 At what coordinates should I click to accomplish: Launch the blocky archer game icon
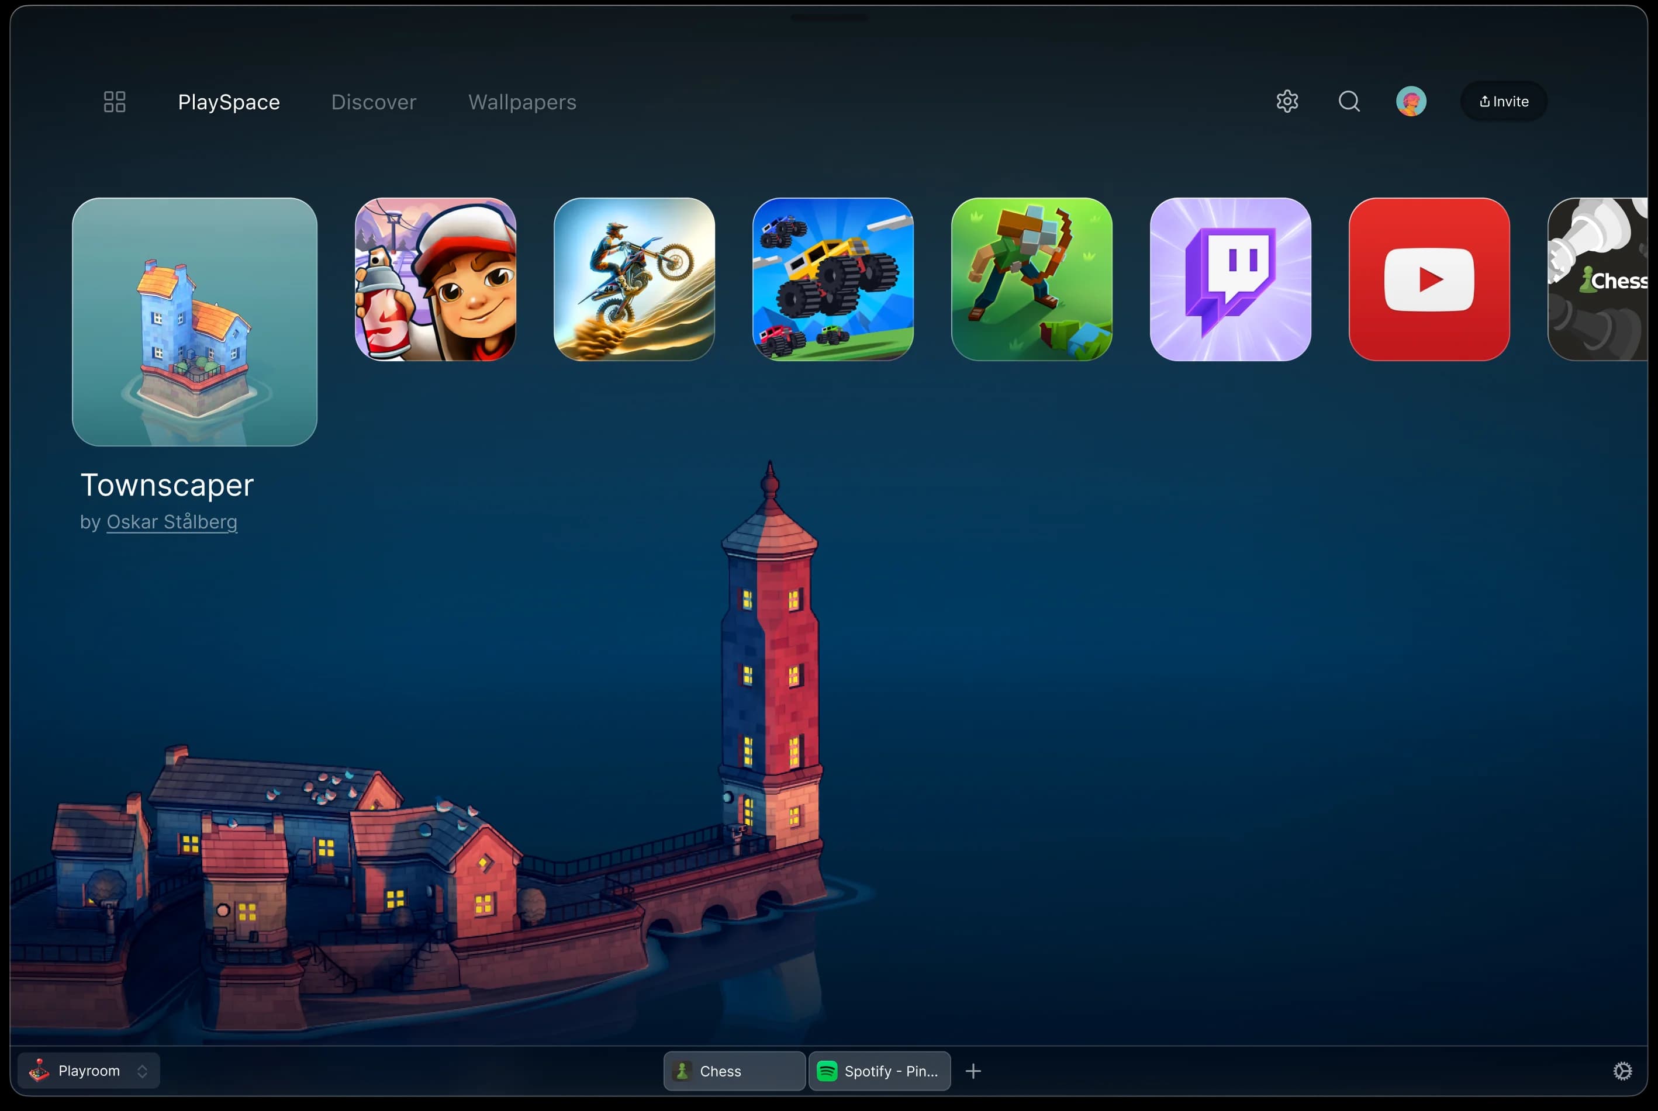(1031, 279)
